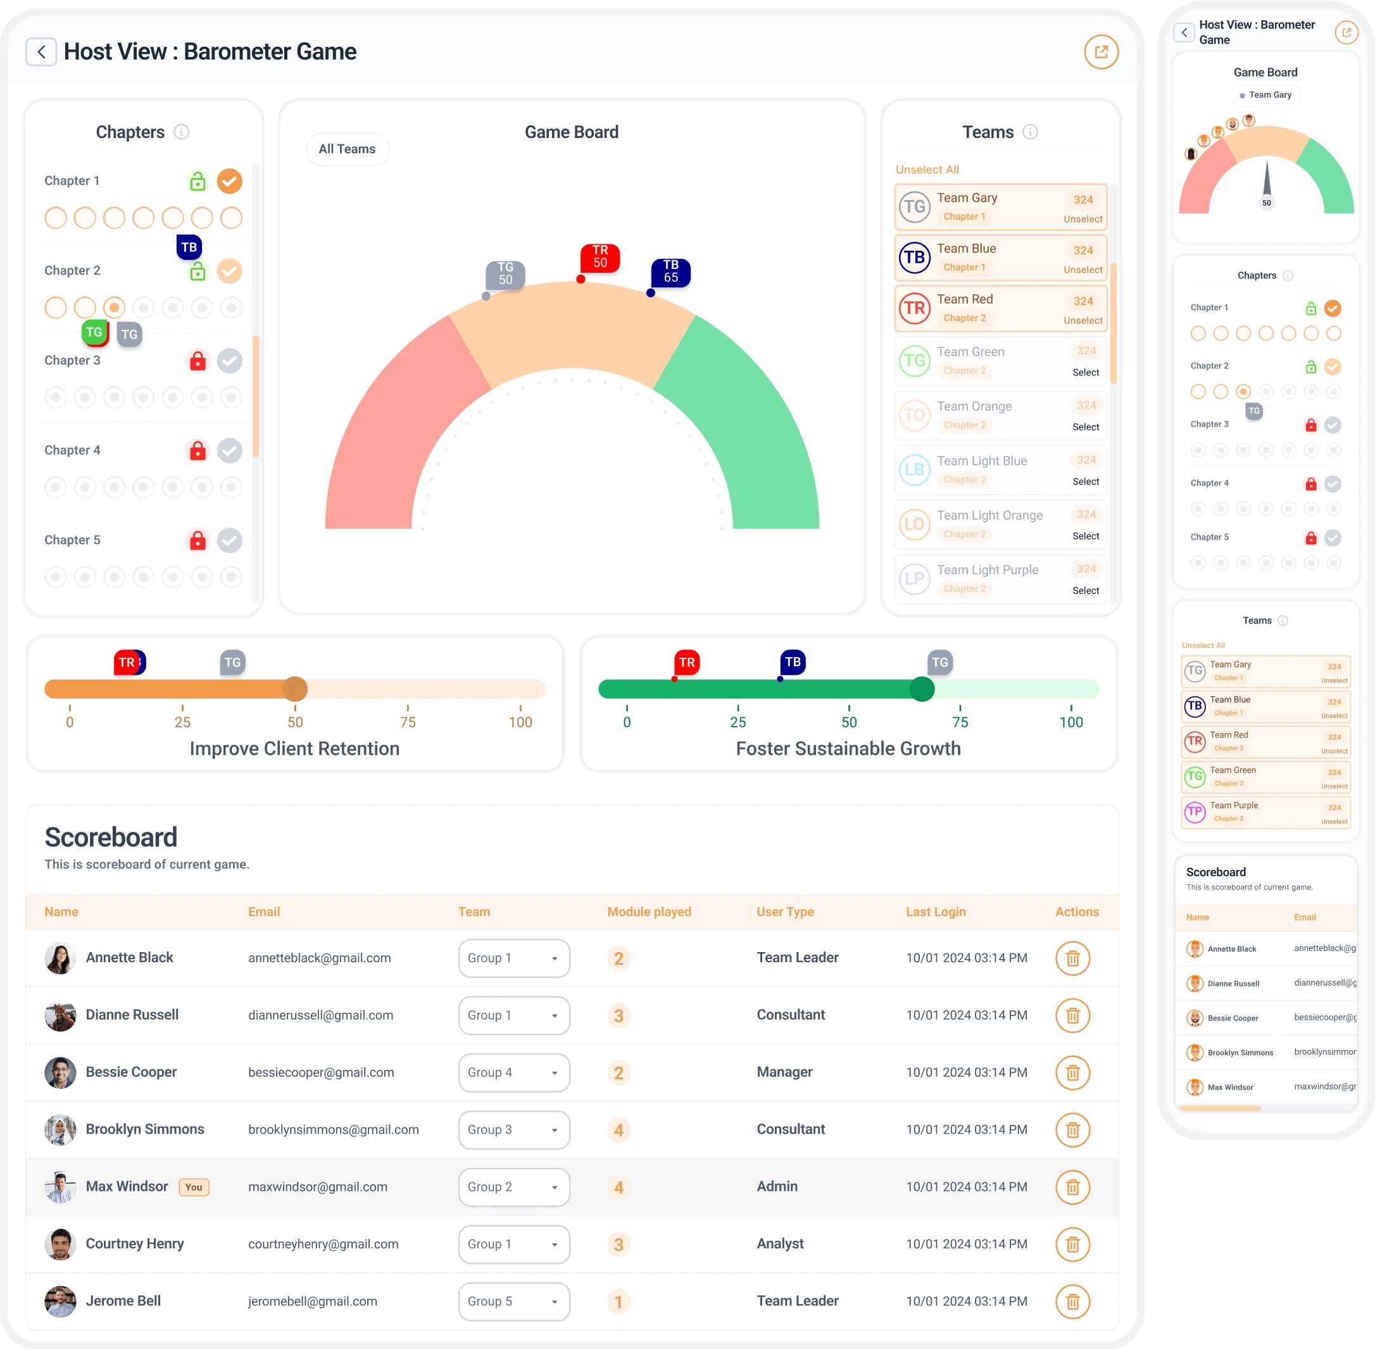Screen dimensions: 1375x1349
Task: Open Jerome Bell's Group 5 team dropdown
Action: [513, 1302]
